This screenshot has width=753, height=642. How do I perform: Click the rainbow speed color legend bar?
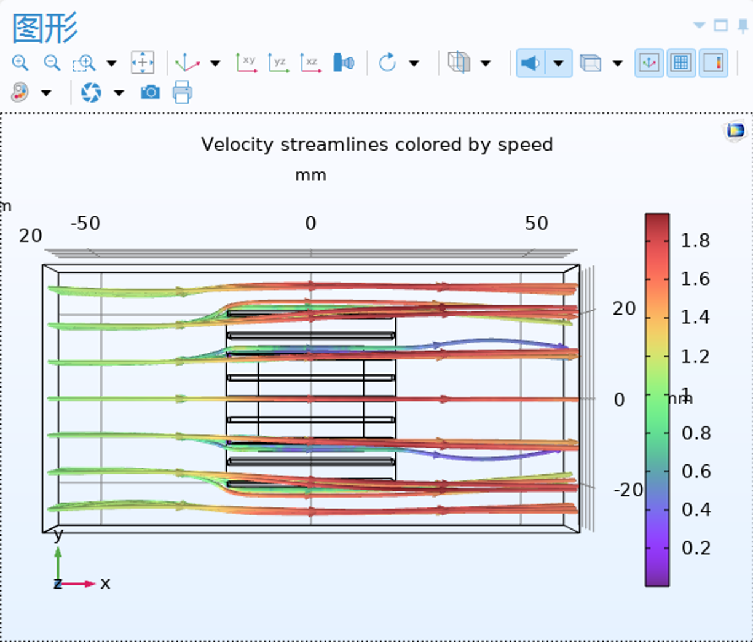[657, 400]
